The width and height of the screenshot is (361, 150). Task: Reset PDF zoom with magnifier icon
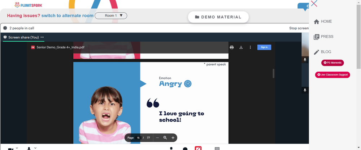tap(165, 138)
